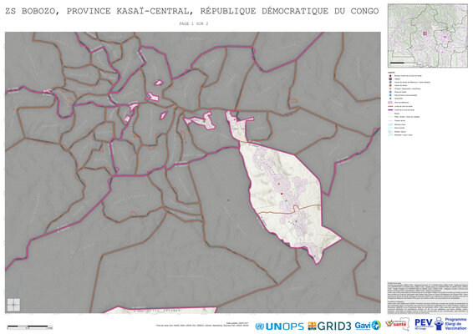Image resolution: width=473 pixels, height=334 pixels.
Task: Click the UNOPS logo
Action: click(x=279, y=326)
